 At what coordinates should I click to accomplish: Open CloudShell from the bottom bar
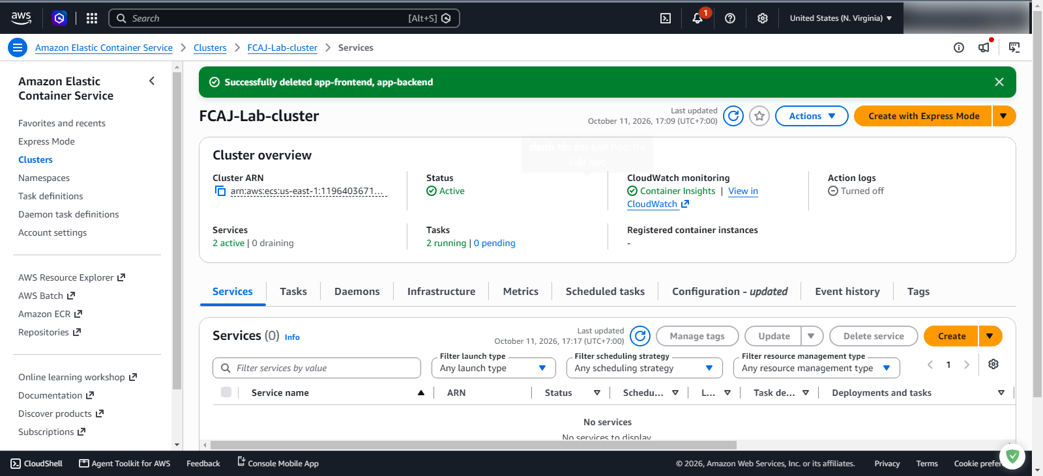[x=37, y=464]
